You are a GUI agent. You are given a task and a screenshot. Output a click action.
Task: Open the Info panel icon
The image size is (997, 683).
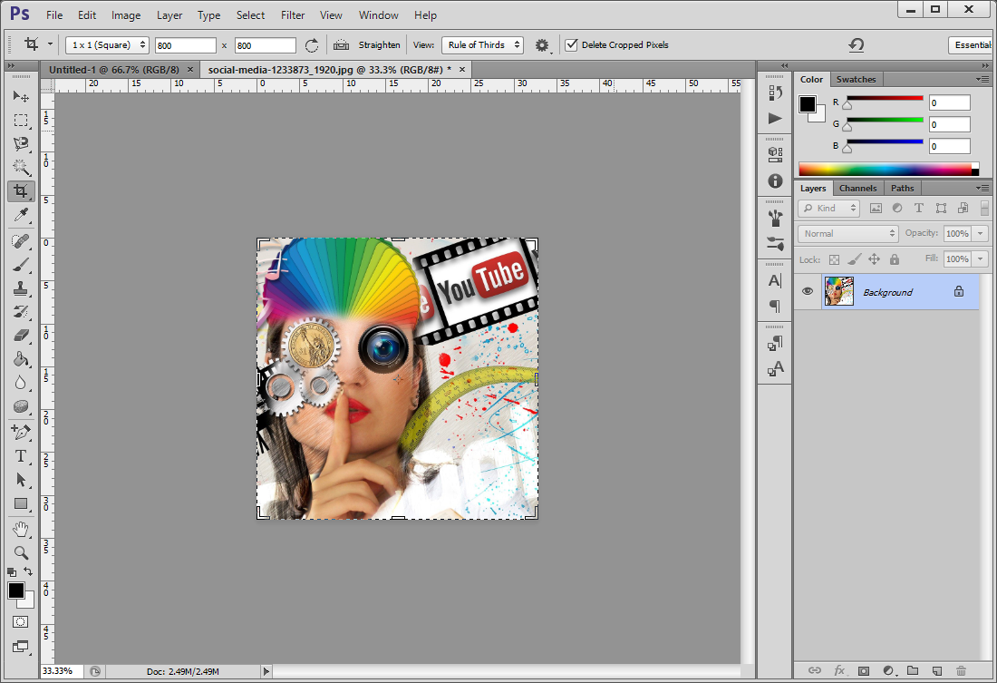coord(775,181)
